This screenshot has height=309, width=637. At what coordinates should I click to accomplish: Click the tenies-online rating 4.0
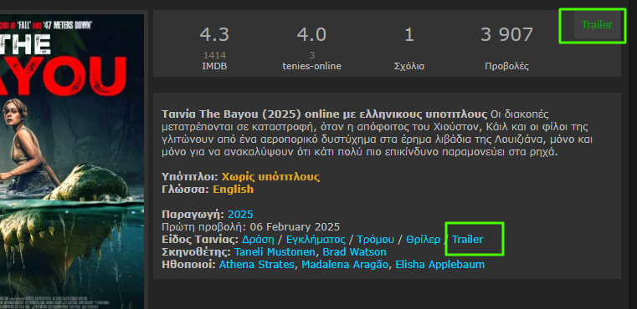pyautogui.click(x=311, y=35)
